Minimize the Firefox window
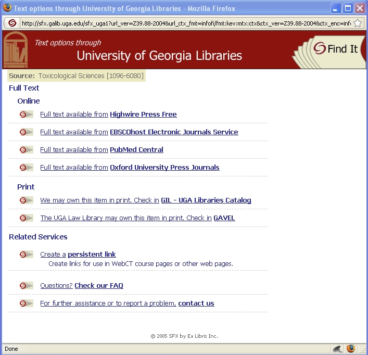Image resolution: width=368 pixels, height=355 pixels. point(336,8)
